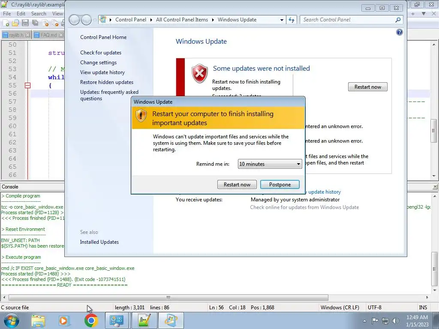Open Google Chrome from taskbar
The height and width of the screenshot is (329, 439).
point(91,320)
